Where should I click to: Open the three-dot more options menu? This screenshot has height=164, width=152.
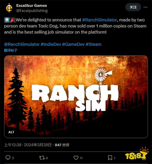point(145,7)
